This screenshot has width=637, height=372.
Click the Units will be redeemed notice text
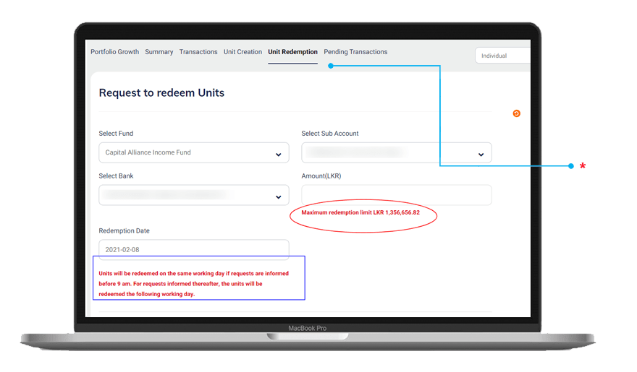[x=194, y=284]
